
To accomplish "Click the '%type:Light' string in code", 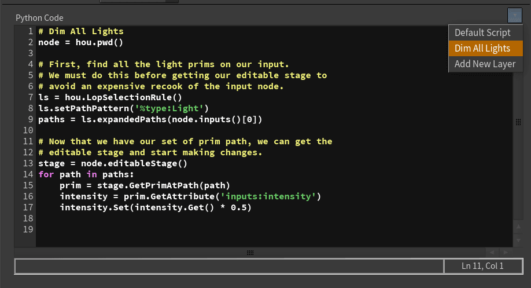I will (x=171, y=108).
